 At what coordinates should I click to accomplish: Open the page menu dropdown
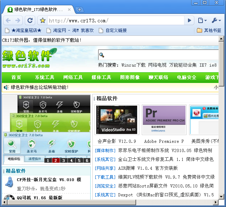[202, 21]
